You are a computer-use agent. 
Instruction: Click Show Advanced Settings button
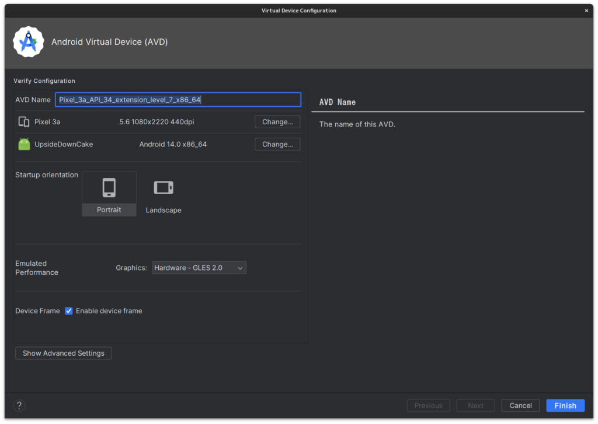(63, 353)
